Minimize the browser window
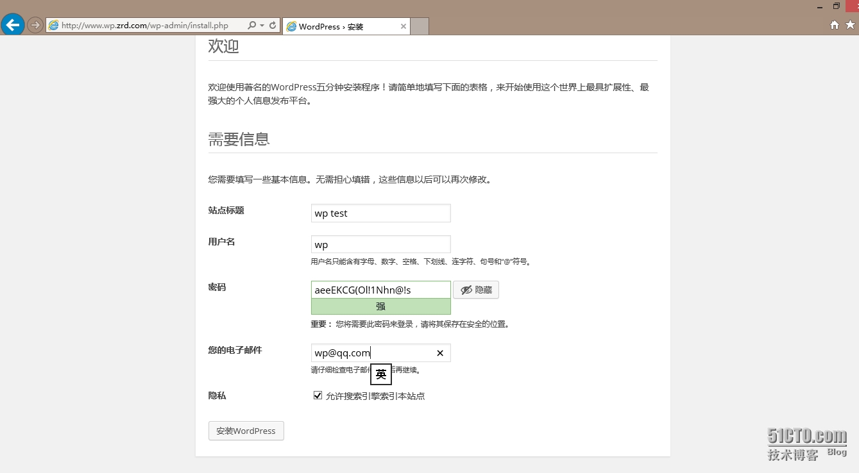Image resolution: width=859 pixels, height=473 pixels. pyautogui.click(x=820, y=6)
